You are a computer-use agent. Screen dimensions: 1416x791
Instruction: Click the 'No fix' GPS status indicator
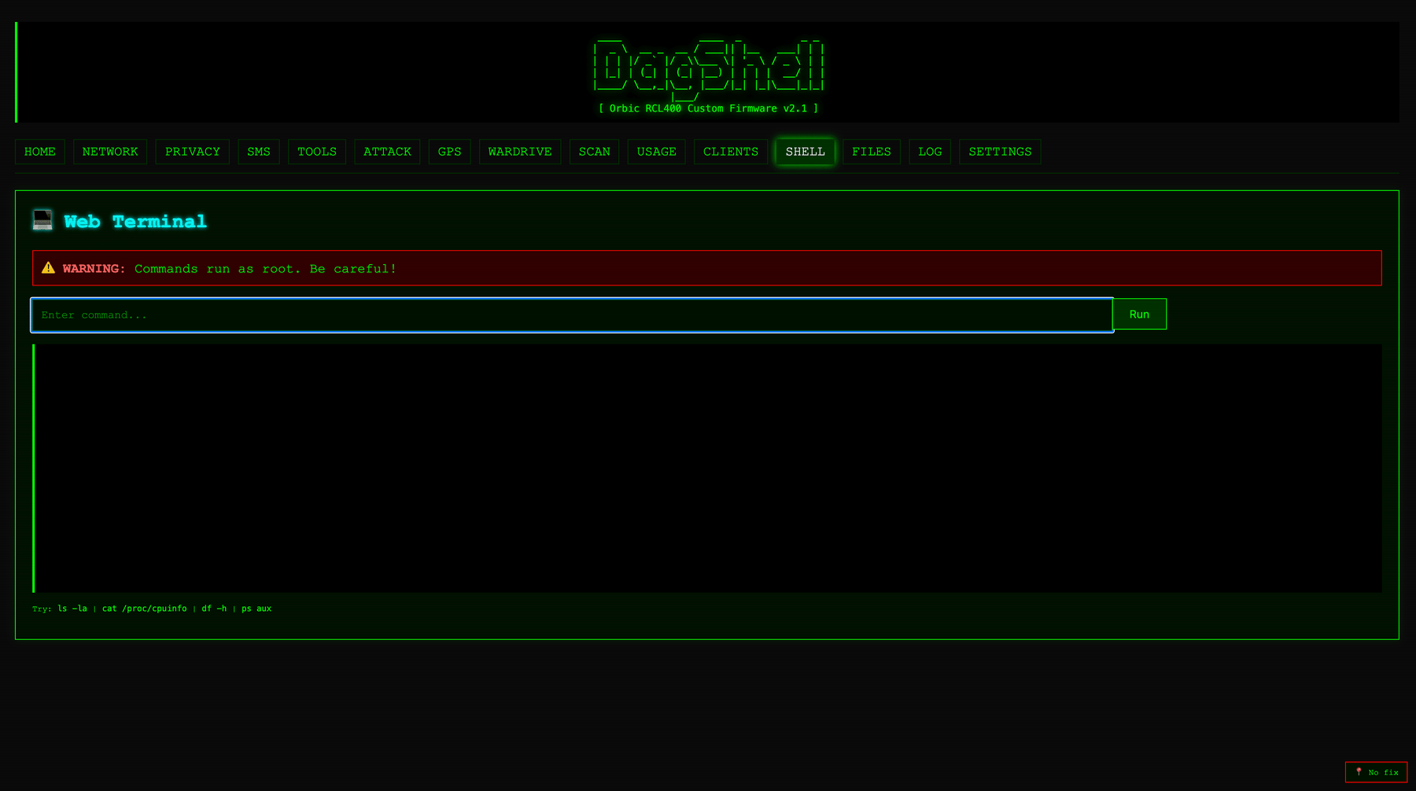click(1376, 772)
